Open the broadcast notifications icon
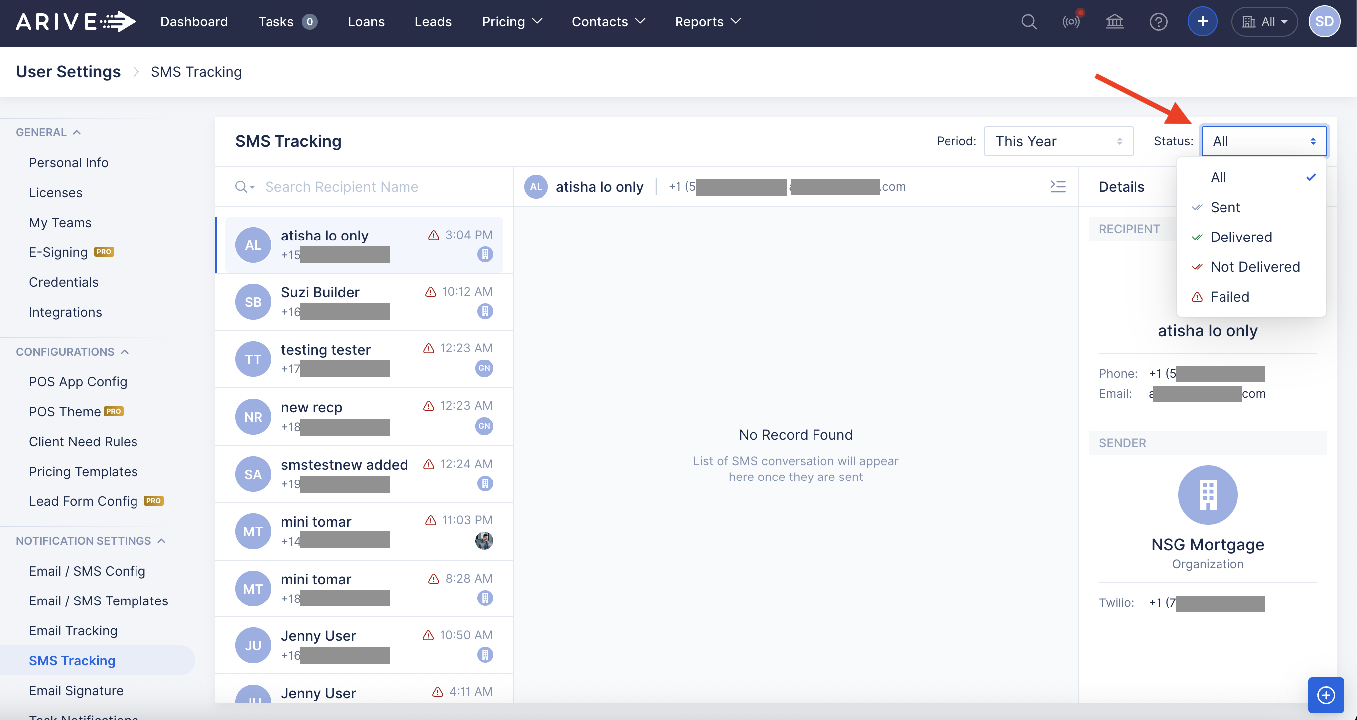The width and height of the screenshot is (1357, 720). (x=1071, y=22)
